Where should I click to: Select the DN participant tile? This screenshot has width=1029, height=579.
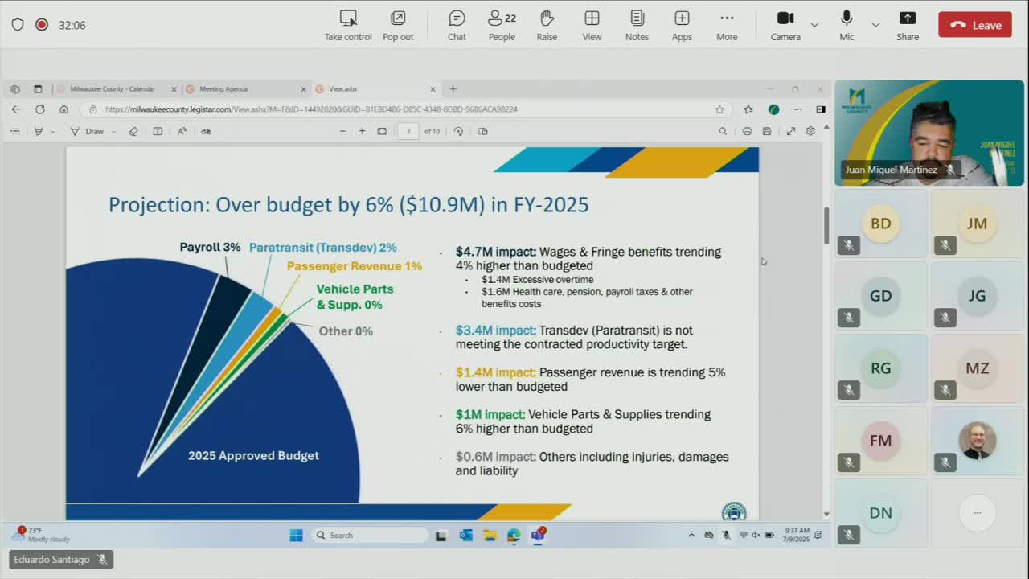coord(881,512)
